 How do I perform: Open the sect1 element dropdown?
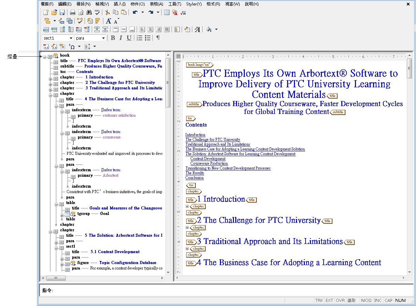(71, 38)
